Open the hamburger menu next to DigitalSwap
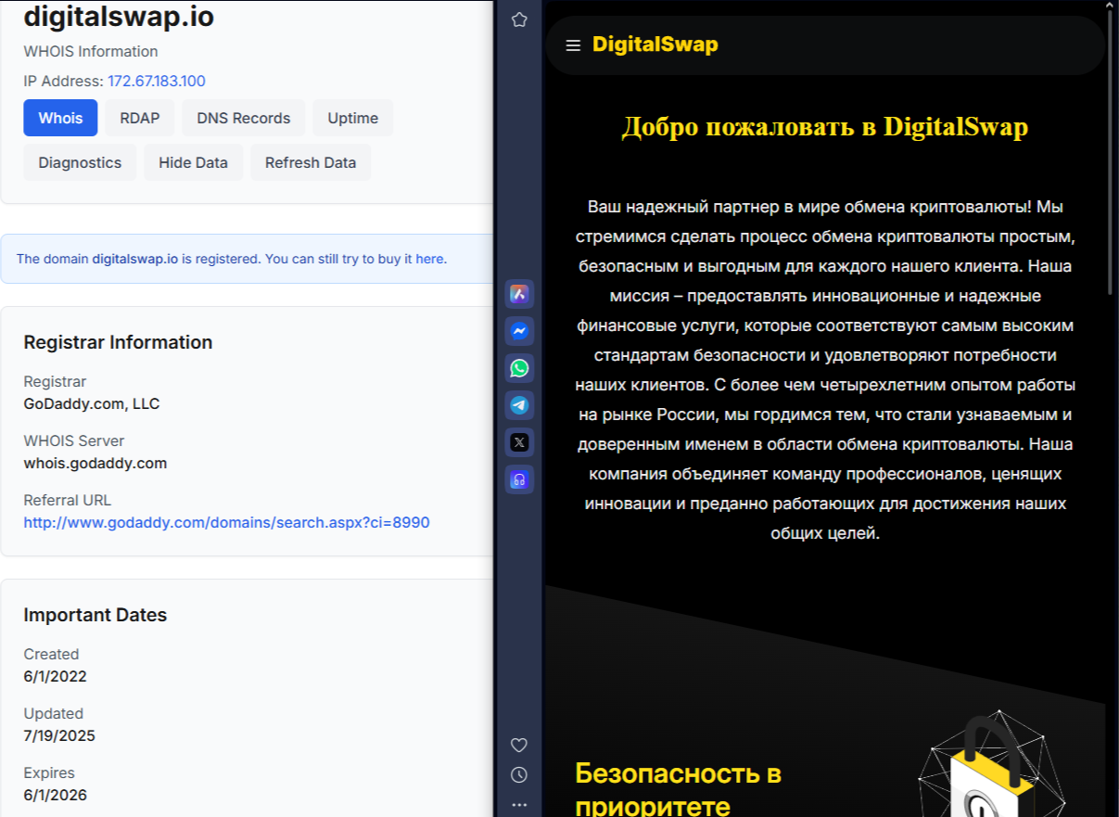This screenshot has width=1119, height=817. point(573,45)
